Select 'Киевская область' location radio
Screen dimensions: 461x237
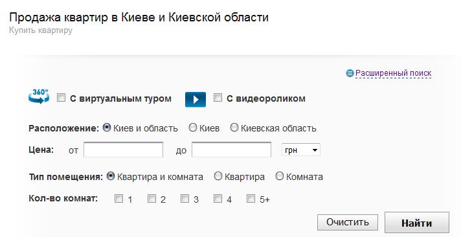(234, 128)
